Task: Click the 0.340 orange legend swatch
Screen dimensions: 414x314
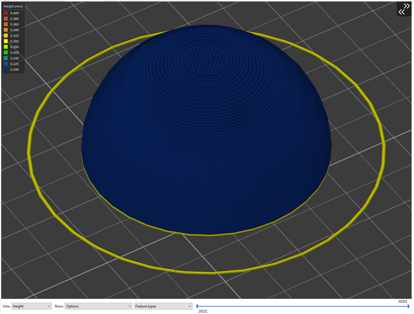Action: 6,30
